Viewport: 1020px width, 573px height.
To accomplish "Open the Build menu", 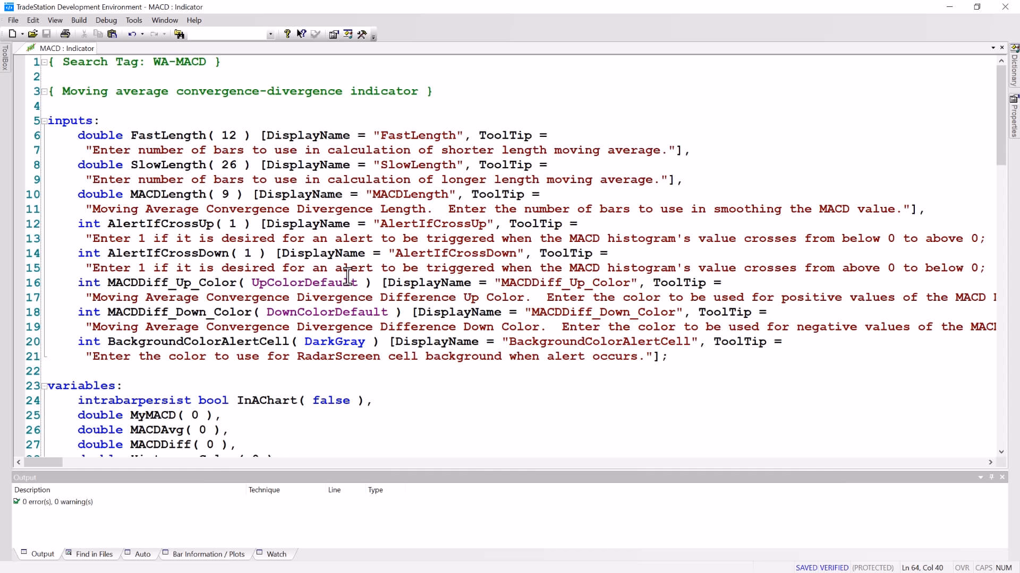I will (x=79, y=20).
